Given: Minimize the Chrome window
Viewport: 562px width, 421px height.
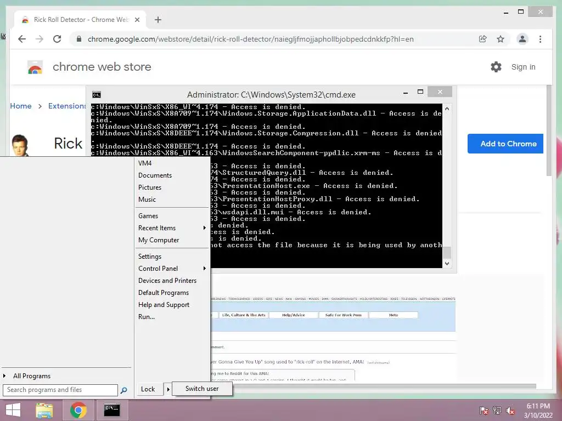Looking at the screenshot, I should click(x=505, y=13).
